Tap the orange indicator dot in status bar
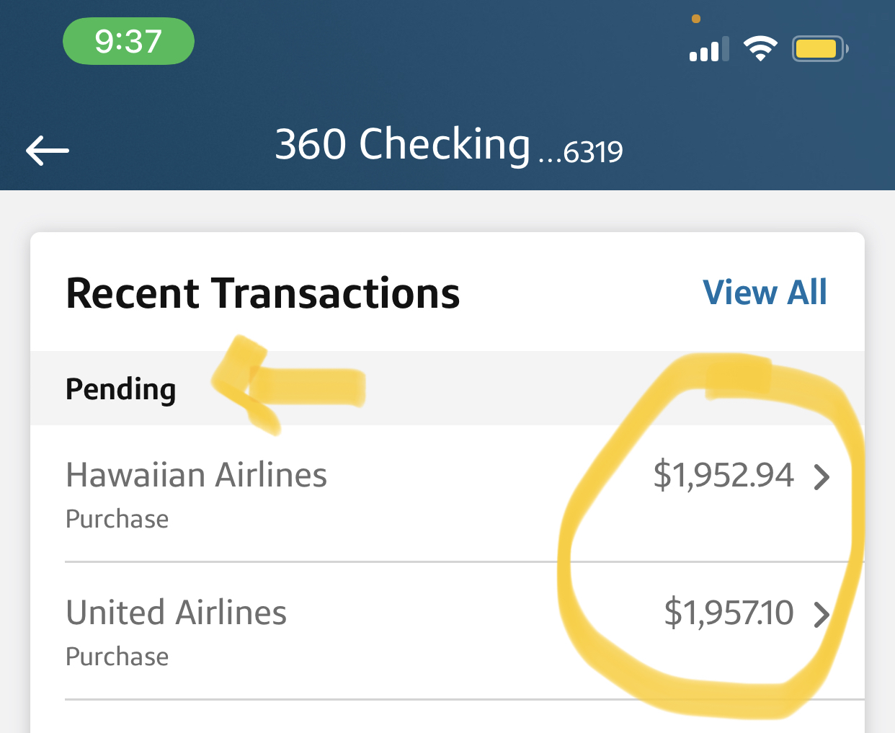 696,19
